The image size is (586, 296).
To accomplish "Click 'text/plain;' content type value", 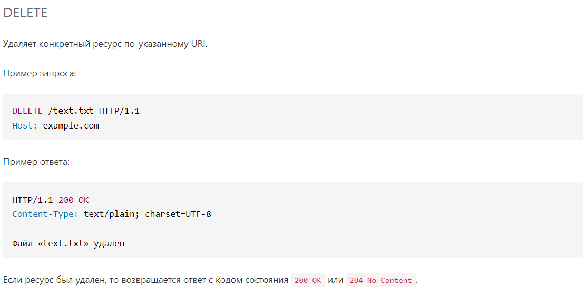I will click(x=112, y=214).
